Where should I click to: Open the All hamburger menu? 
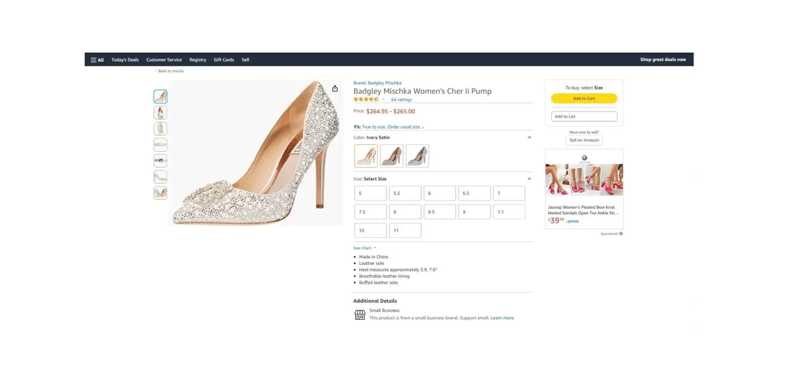click(x=97, y=60)
